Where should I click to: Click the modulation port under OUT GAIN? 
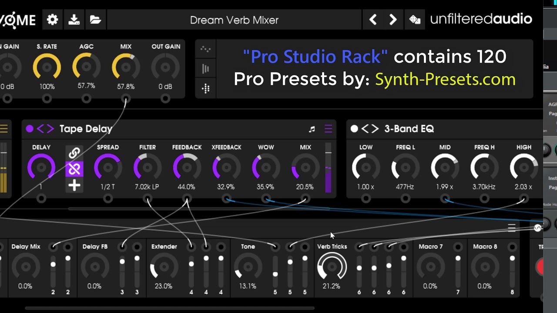point(165,99)
